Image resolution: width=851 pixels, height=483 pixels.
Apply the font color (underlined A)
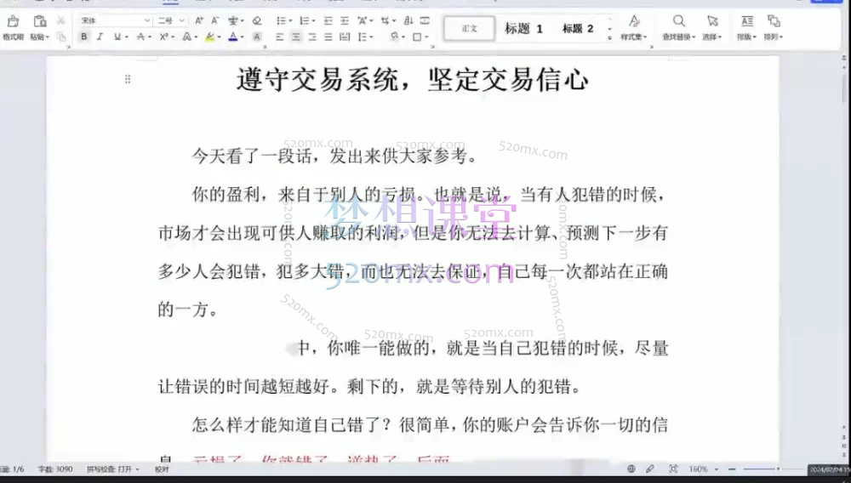233,37
